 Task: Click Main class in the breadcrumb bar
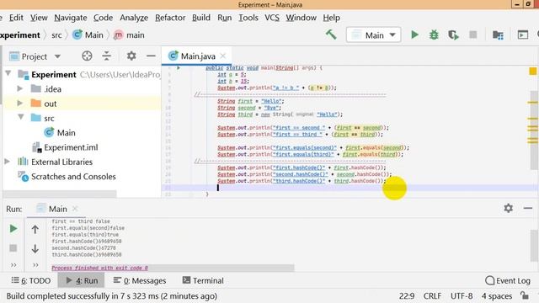point(88,35)
